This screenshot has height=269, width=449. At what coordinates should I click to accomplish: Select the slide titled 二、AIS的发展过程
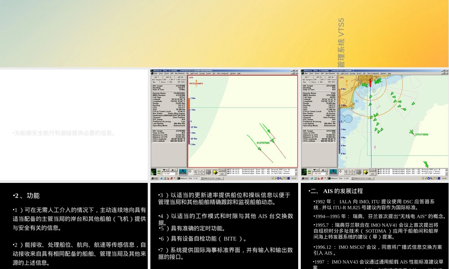tap(374, 226)
